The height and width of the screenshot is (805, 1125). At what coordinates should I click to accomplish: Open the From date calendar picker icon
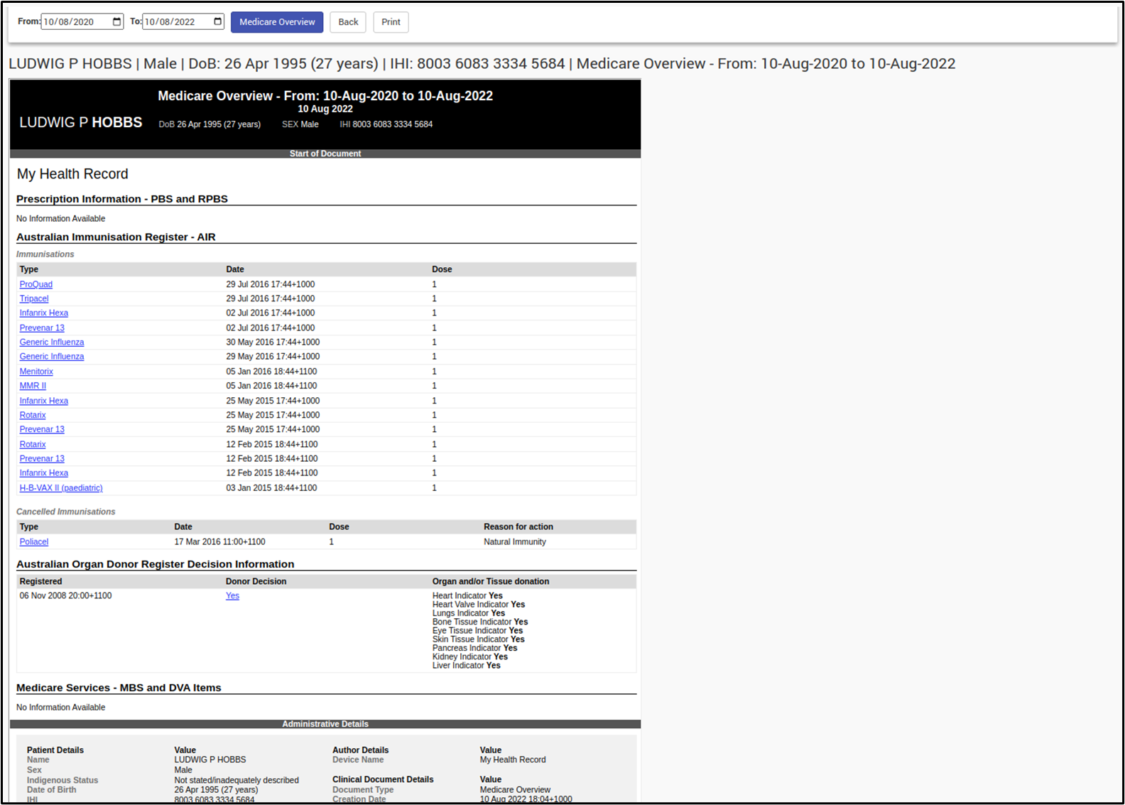(117, 22)
